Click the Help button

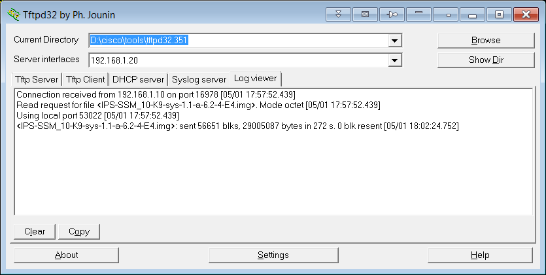click(480, 255)
